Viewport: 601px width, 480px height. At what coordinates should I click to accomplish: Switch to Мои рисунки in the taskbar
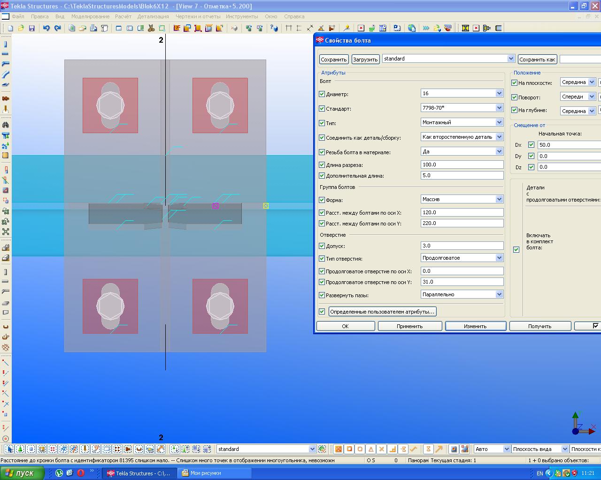pyautogui.click(x=206, y=473)
